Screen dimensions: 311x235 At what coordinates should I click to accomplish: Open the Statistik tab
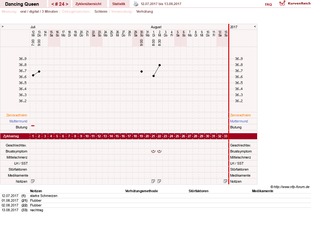[x=119, y=4]
